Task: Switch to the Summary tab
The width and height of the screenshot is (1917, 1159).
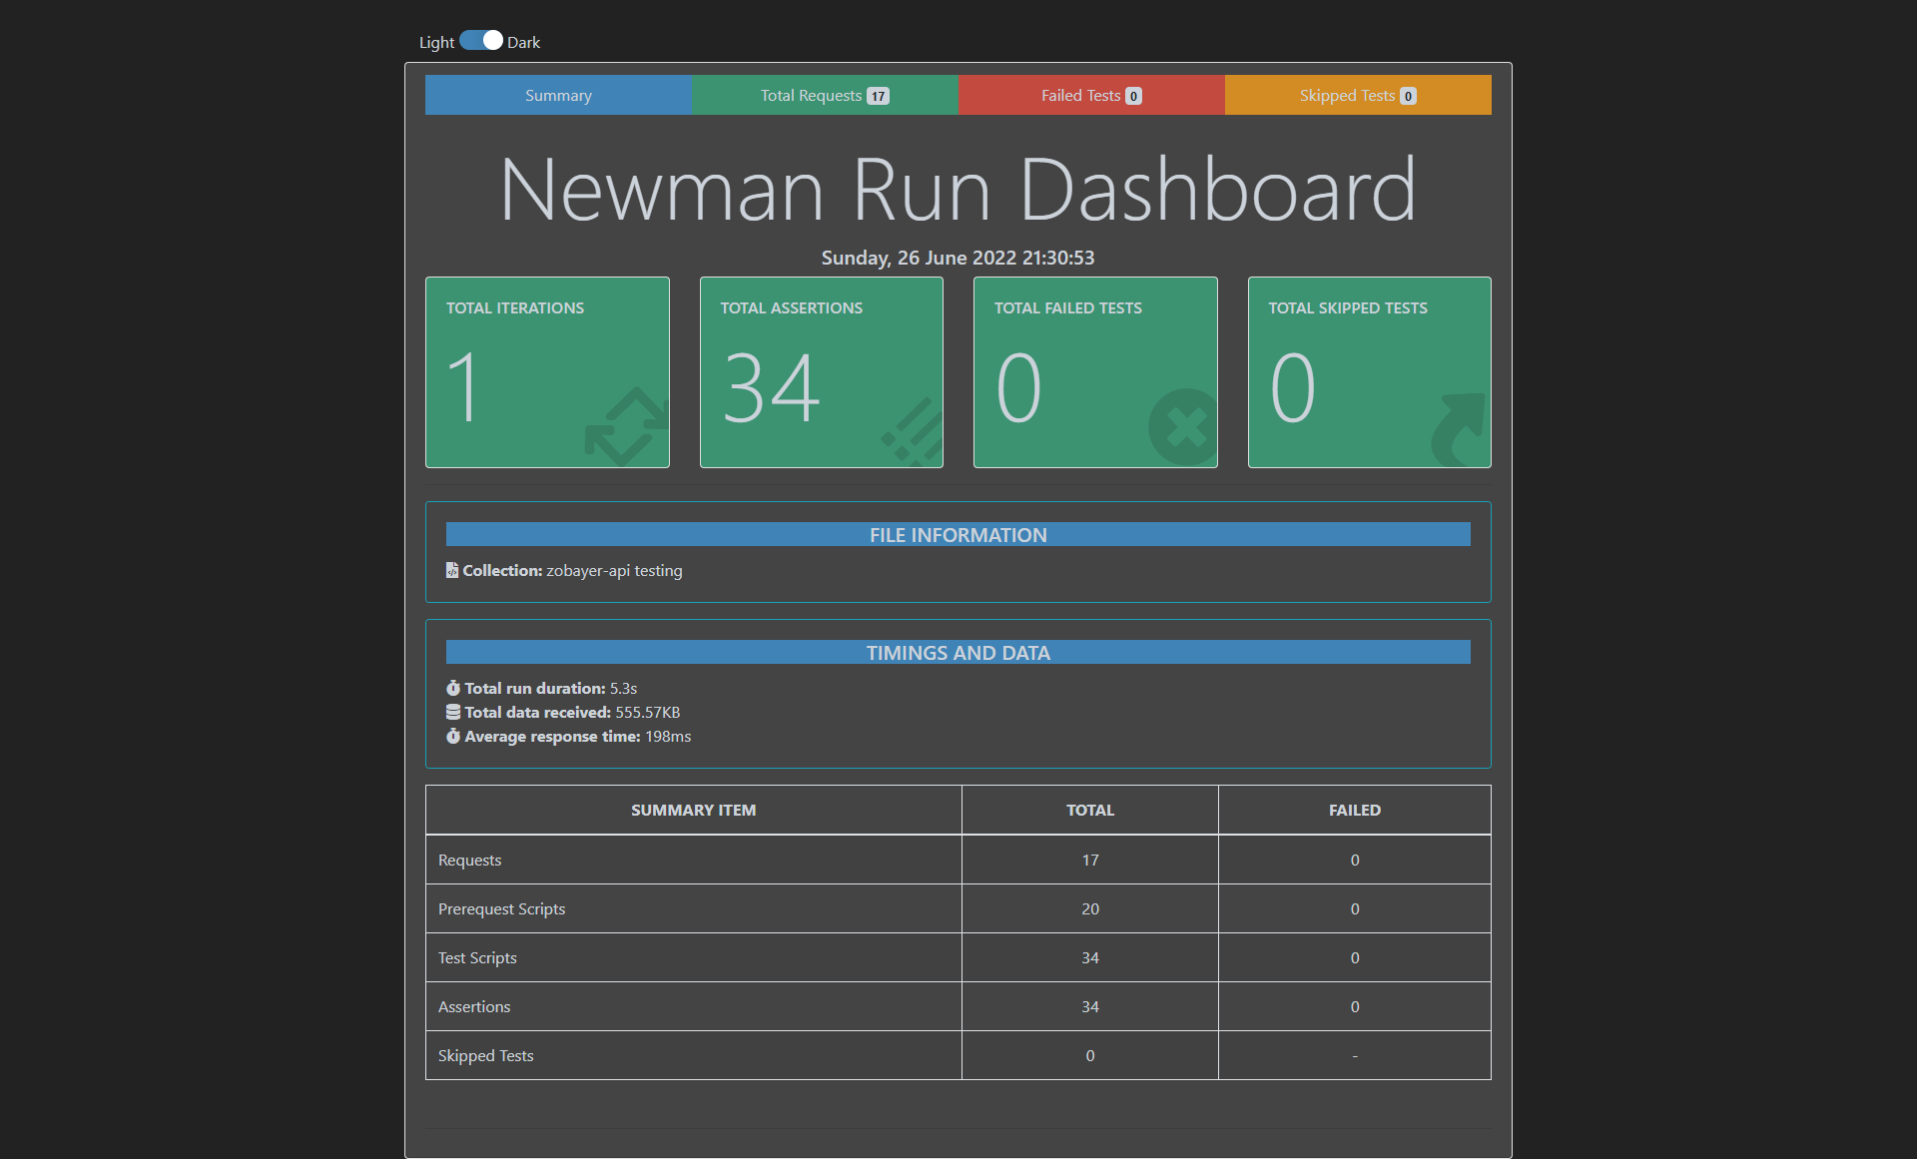Action: tap(558, 95)
